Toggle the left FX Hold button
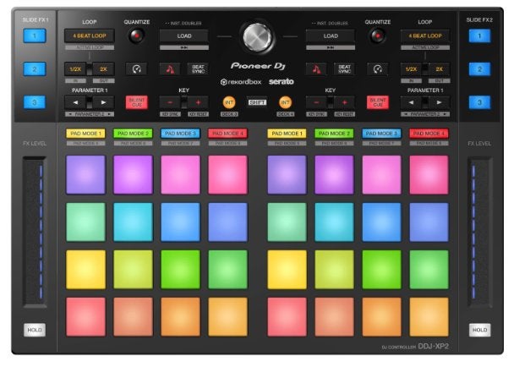 coord(35,330)
